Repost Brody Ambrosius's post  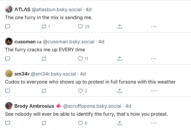44,123
